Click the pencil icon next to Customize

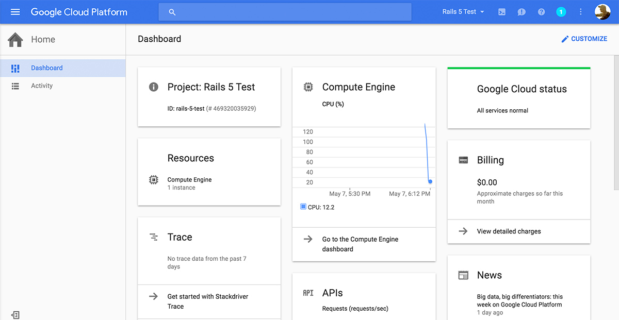[x=565, y=39]
